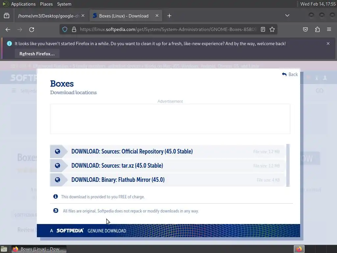Reload the page with the refresh icon
Image resolution: width=337 pixels, height=253 pixels.
tap(32, 29)
